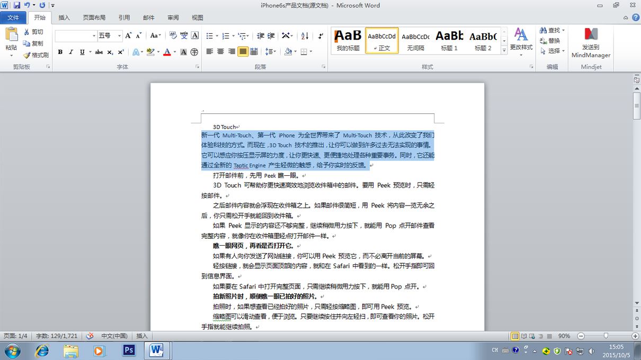Open the Phonetic Guide (wén) tool
This screenshot has width=641, height=360.
click(184, 35)
